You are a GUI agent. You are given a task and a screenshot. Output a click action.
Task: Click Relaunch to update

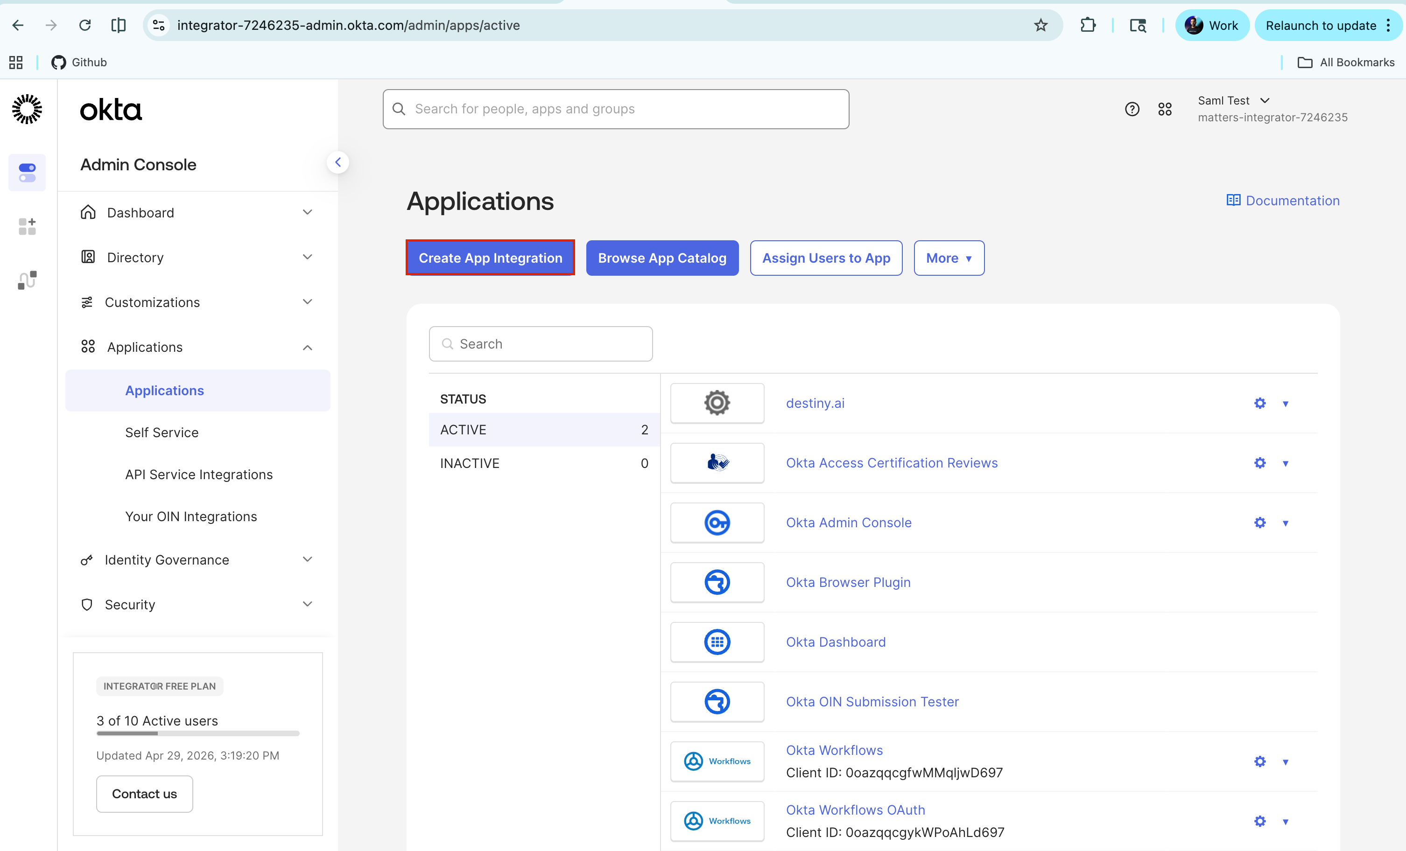coord(1321,25)
